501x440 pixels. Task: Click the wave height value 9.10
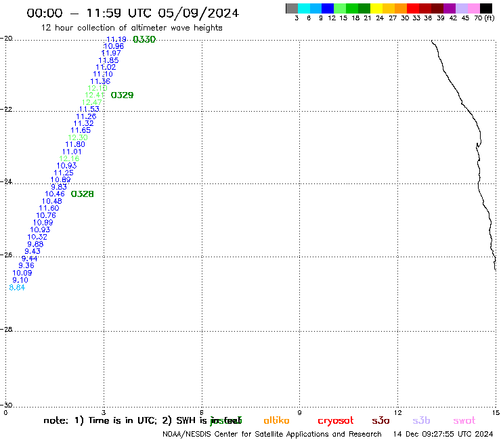pyautogui.click(x=20, y=280)
